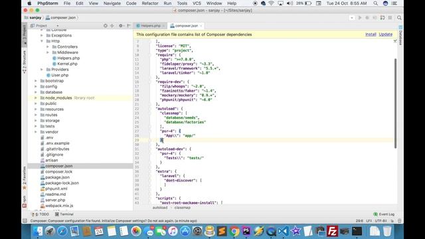Close the composer.json editor tab
Viewport: 425px width, 239px height.
(201, 26)
